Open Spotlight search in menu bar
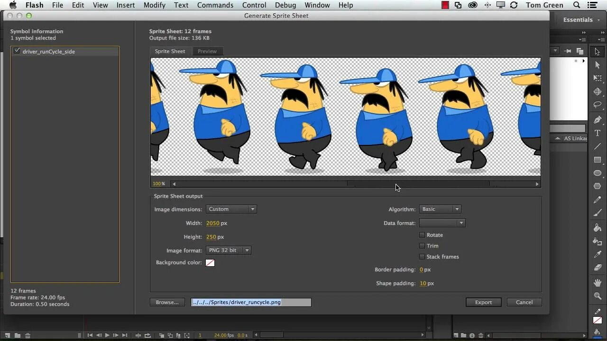The image size is (607, 341). point(577,5)
